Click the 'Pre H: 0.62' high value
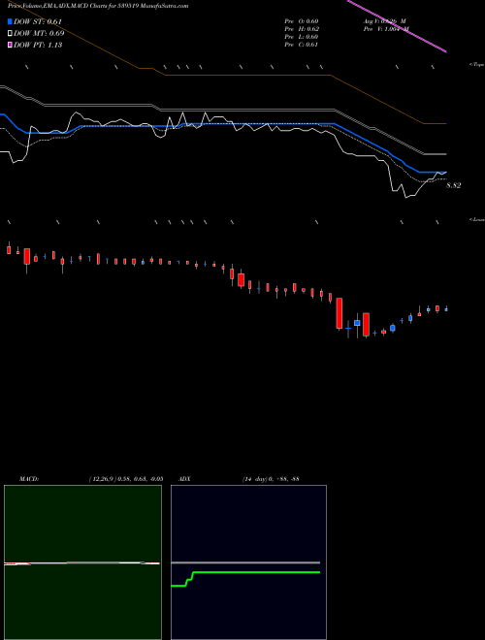 coord(302,29)
